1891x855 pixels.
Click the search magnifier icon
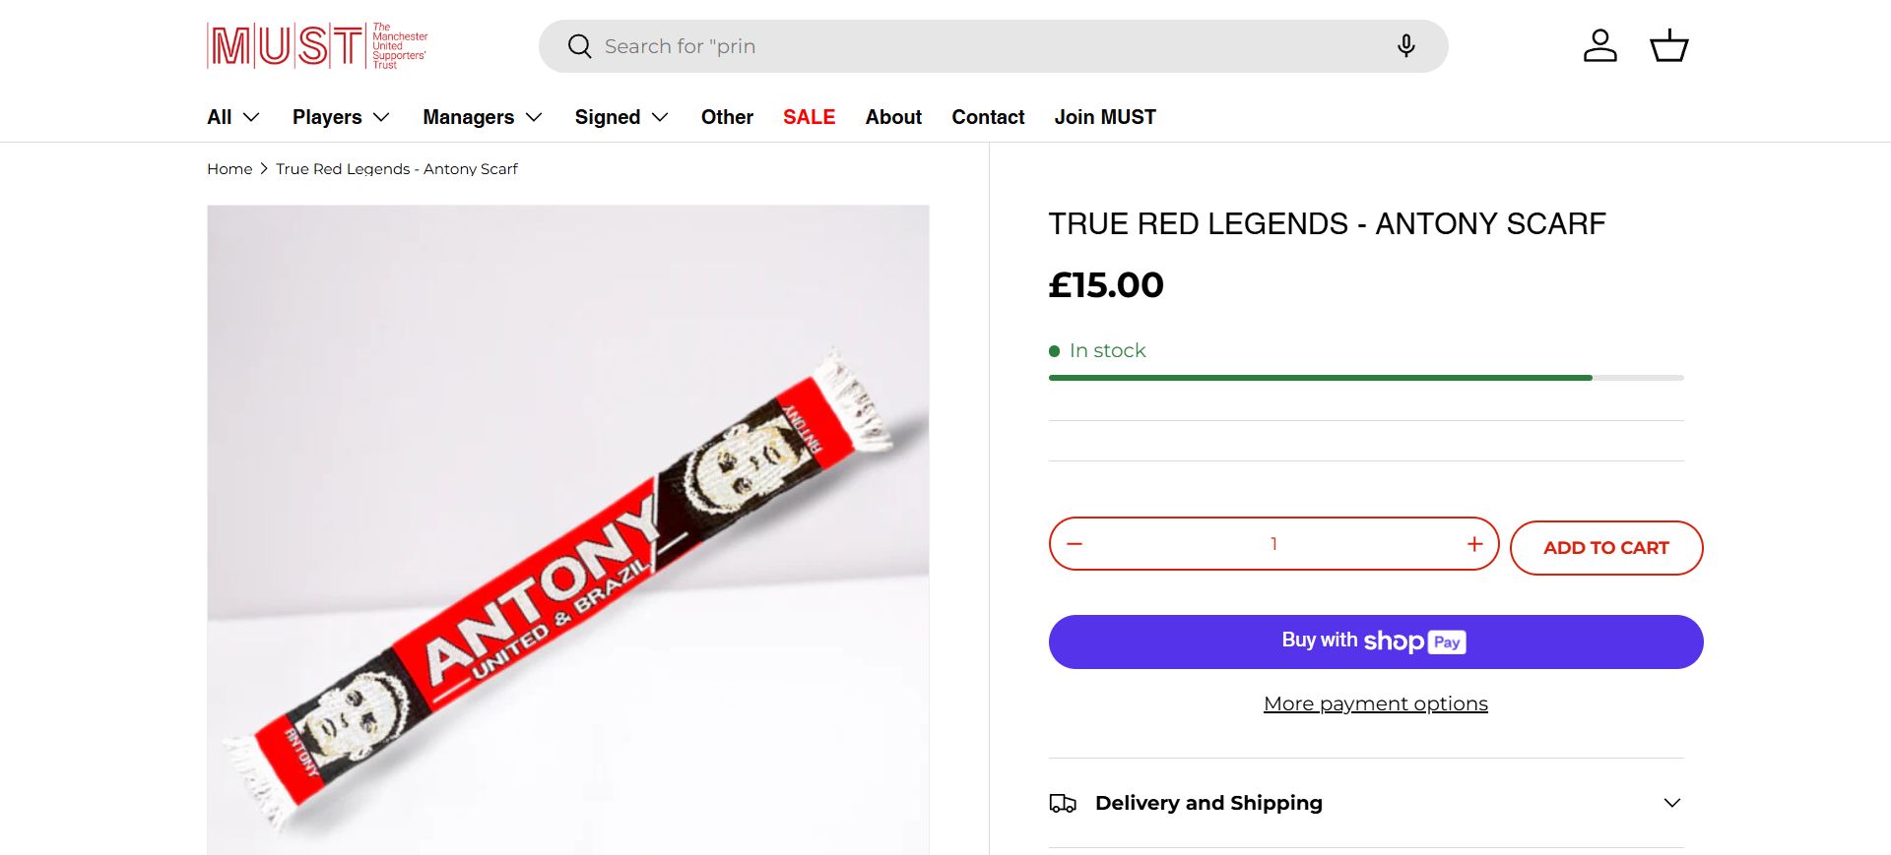[580, 46]
